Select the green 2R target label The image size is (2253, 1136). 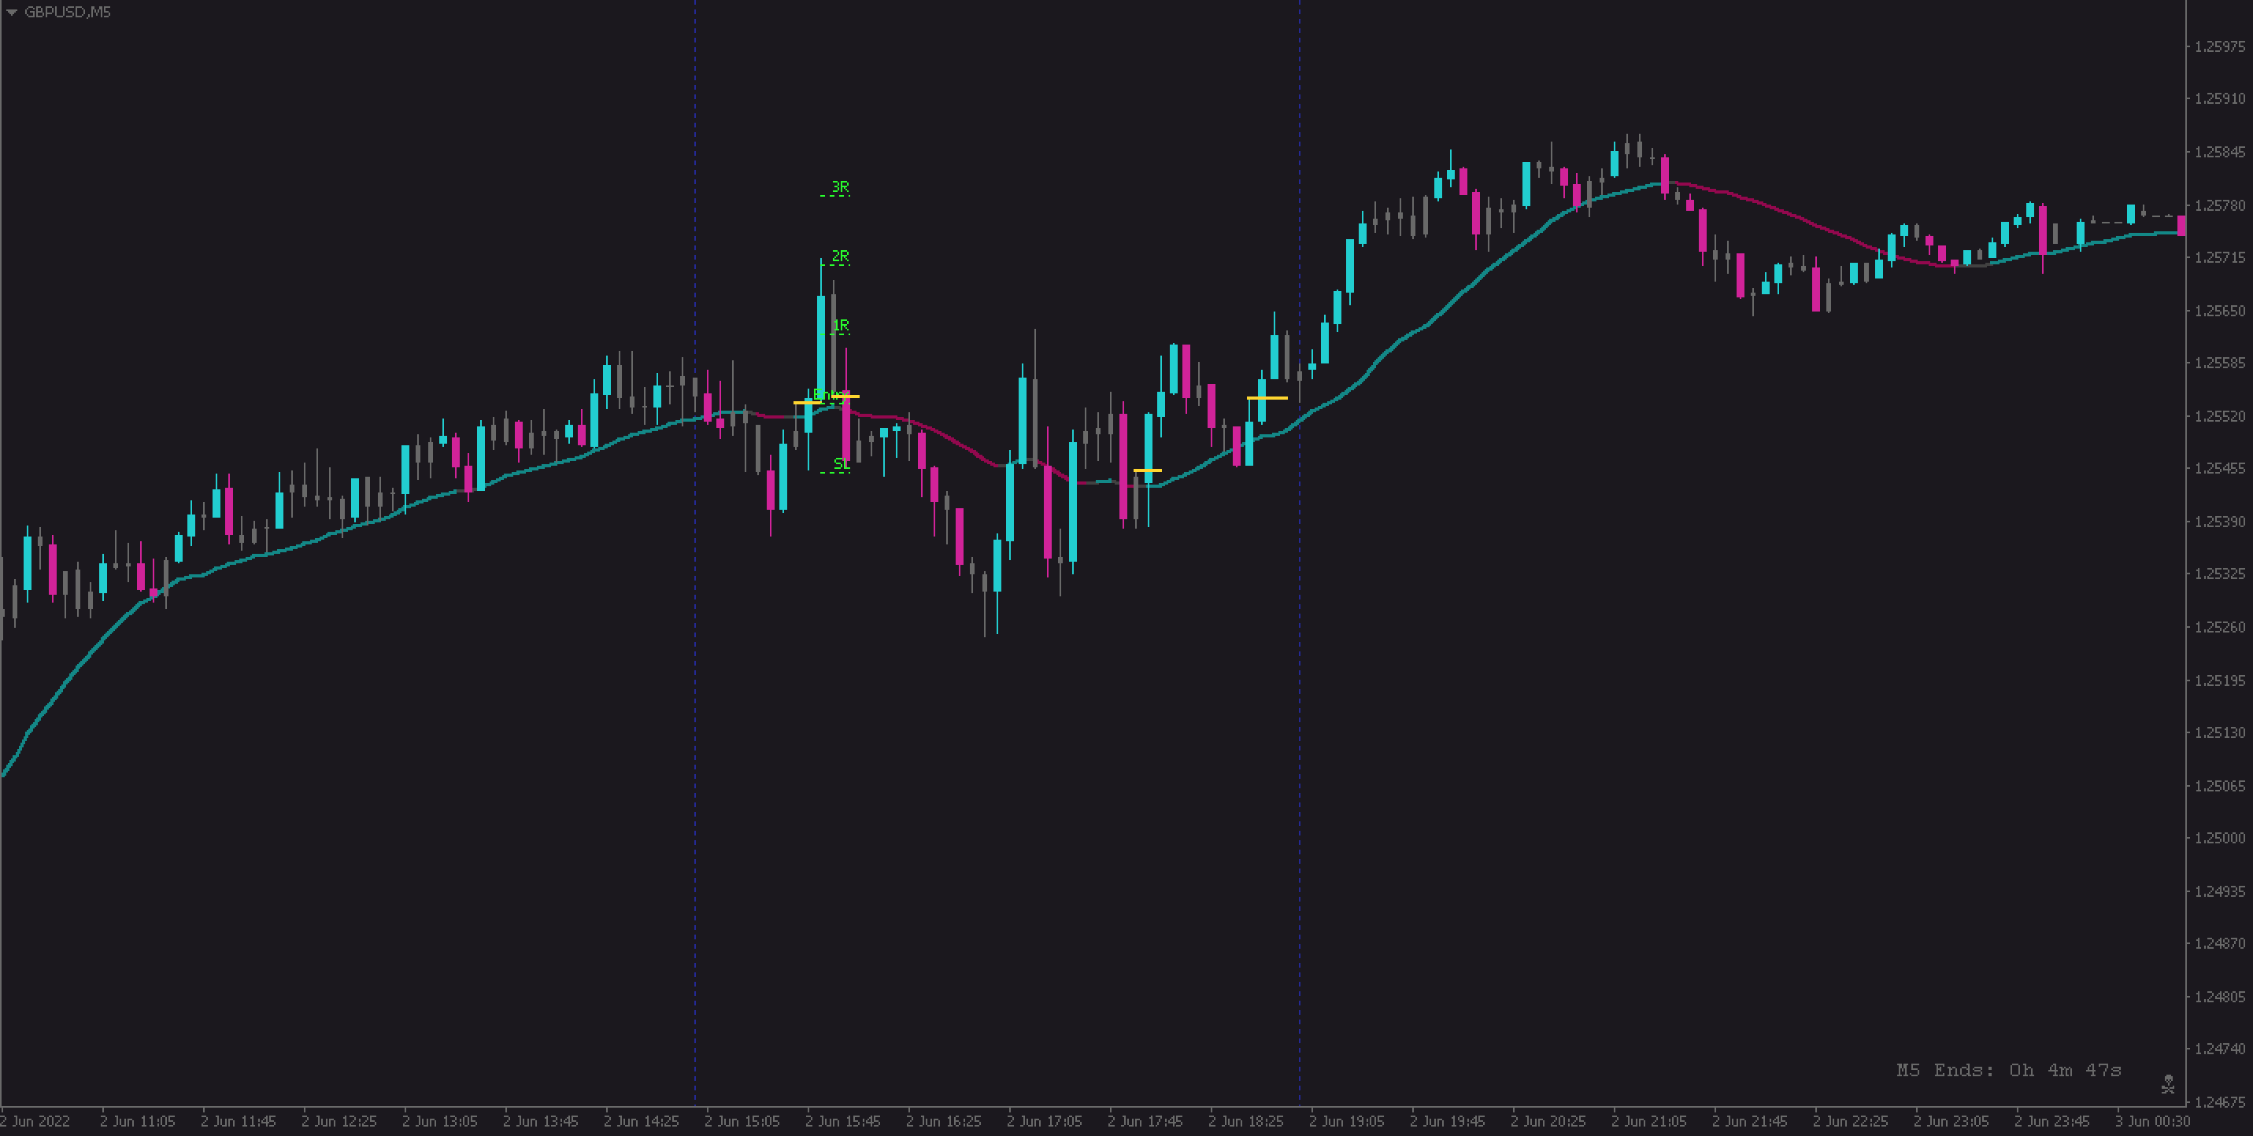[x=840, y=256]
